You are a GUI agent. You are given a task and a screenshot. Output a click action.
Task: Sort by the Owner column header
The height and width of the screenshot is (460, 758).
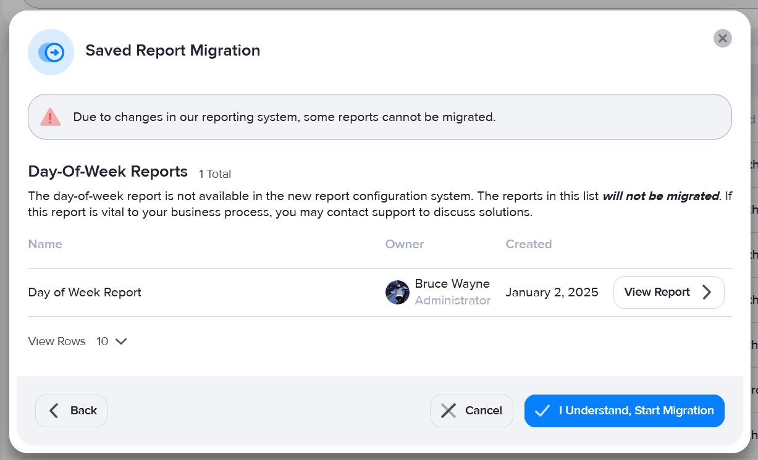405,244
